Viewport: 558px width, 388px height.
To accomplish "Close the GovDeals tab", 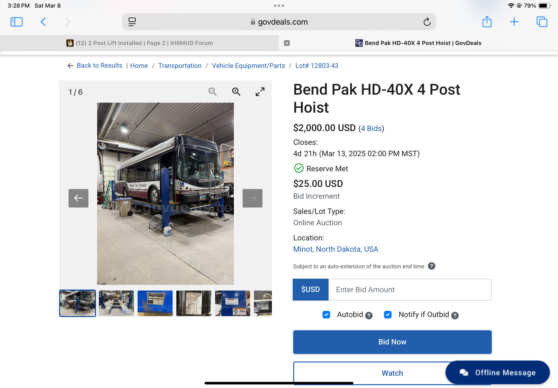I will pyautogui.click(x=287, y=43).
